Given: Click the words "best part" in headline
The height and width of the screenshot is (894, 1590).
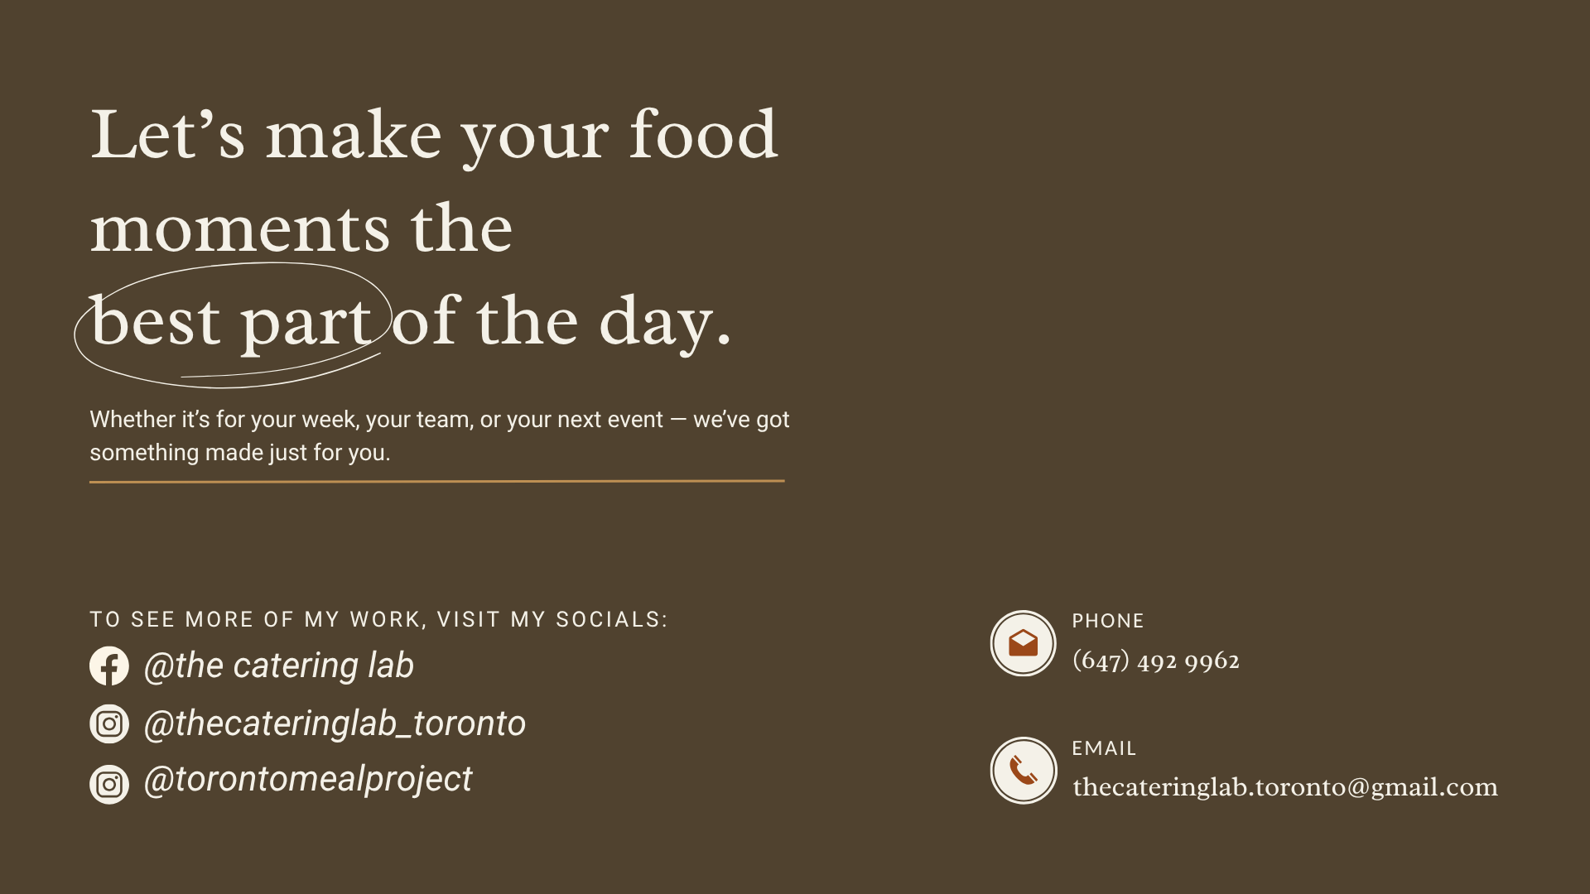Looking at the screenshot, I should tap(231, 323).
